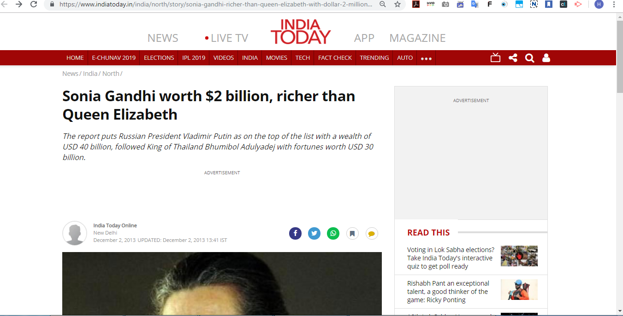This screenshot has height=316, width=623.
Task: Click the share icon in red navbar
Action: click(x=513, y=58)
